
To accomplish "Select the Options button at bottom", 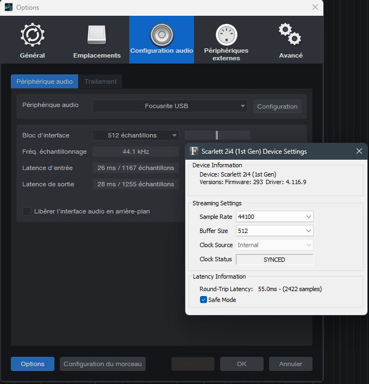I will (33, 364).
